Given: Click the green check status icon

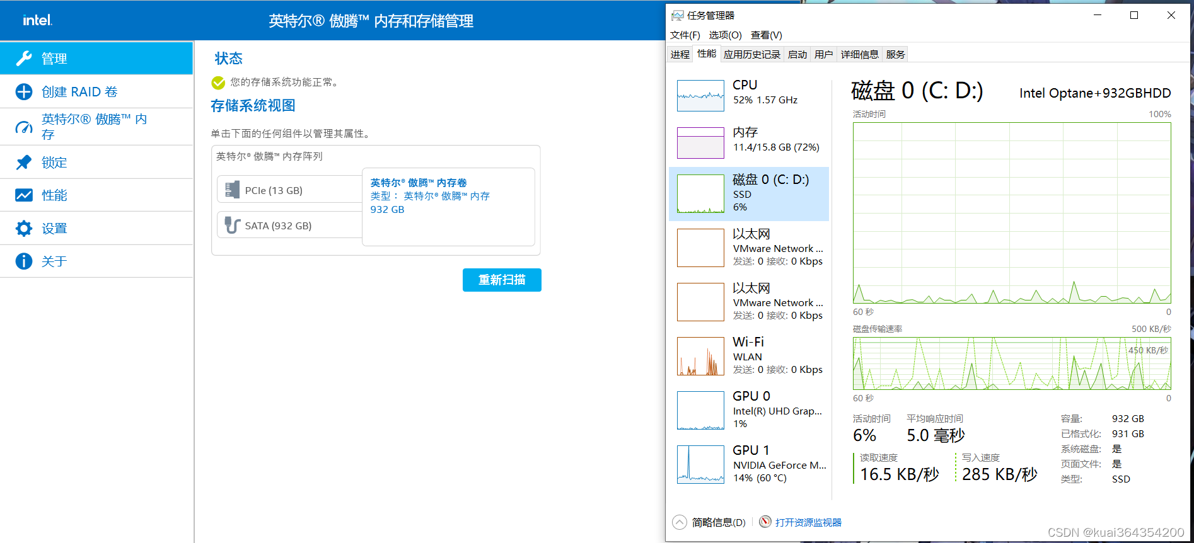Looking at the screenshot, I should click(x=218, y=83).
